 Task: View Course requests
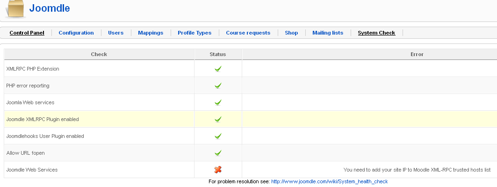(x=248, y=33)
